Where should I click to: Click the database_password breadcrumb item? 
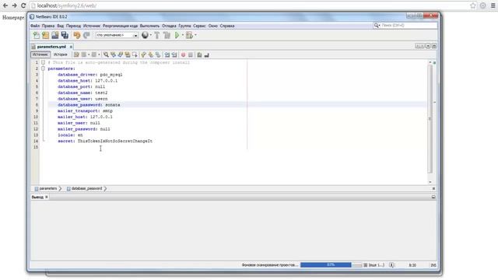(x=85, y=188)
